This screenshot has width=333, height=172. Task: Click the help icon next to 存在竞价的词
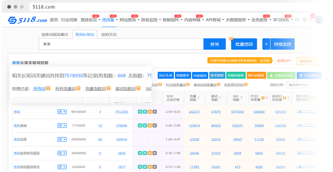(246, 85)
